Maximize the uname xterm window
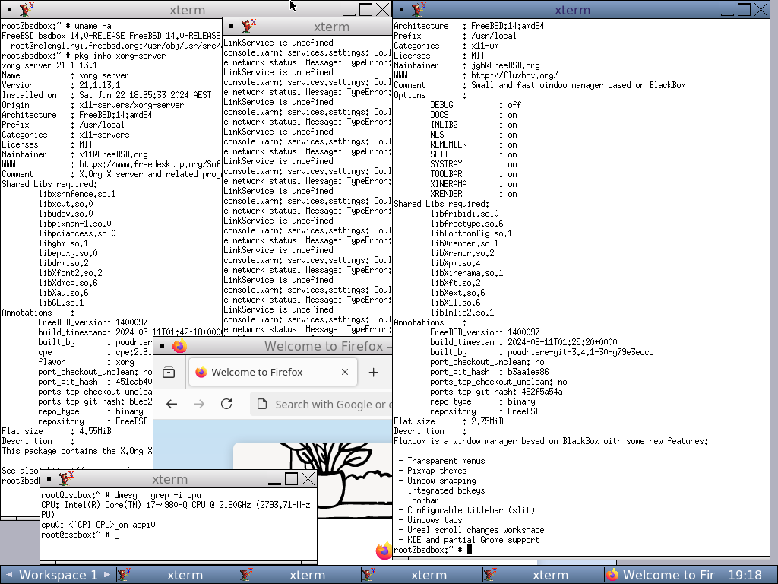 (365, 9)
